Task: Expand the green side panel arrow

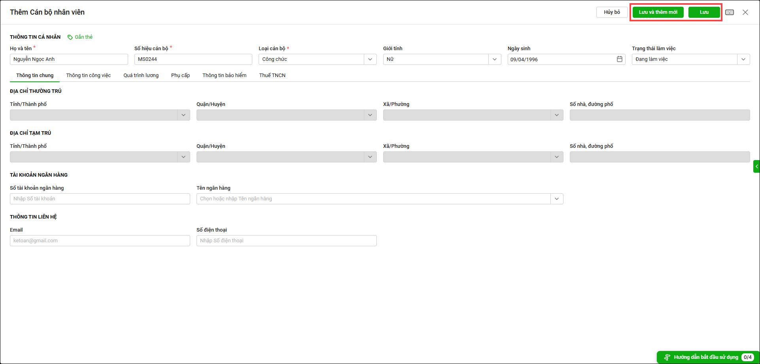Action: click(756, 166)
